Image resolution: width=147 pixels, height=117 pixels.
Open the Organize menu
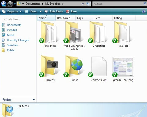click(12, 12)
